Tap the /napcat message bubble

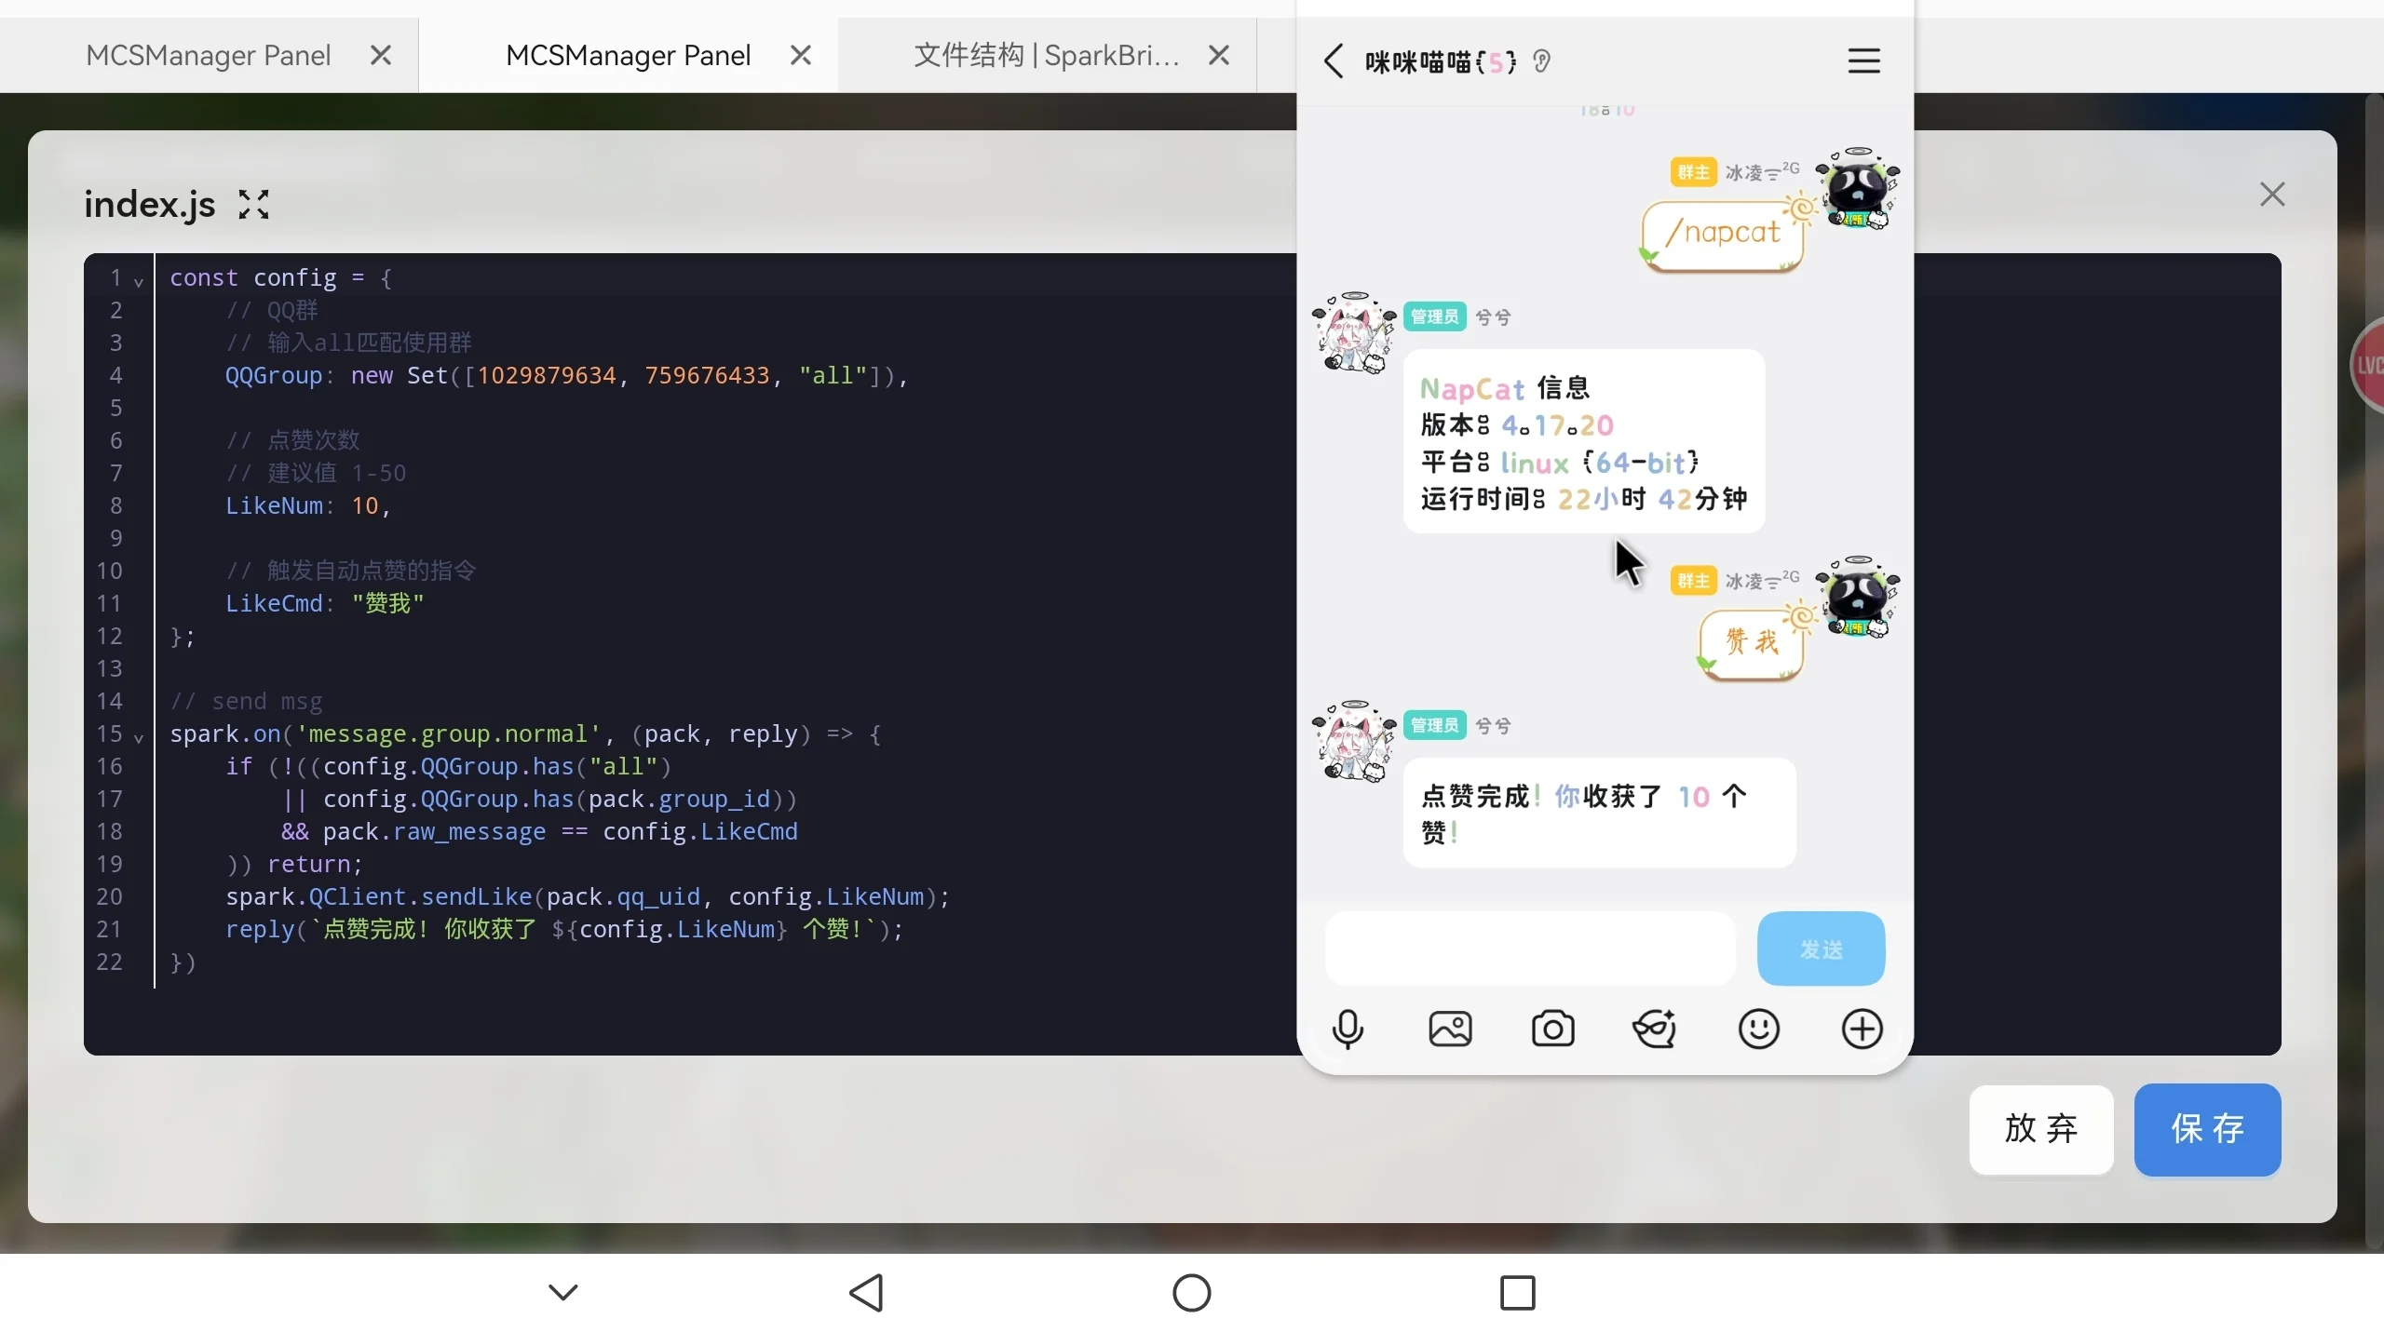[1722, 235]
